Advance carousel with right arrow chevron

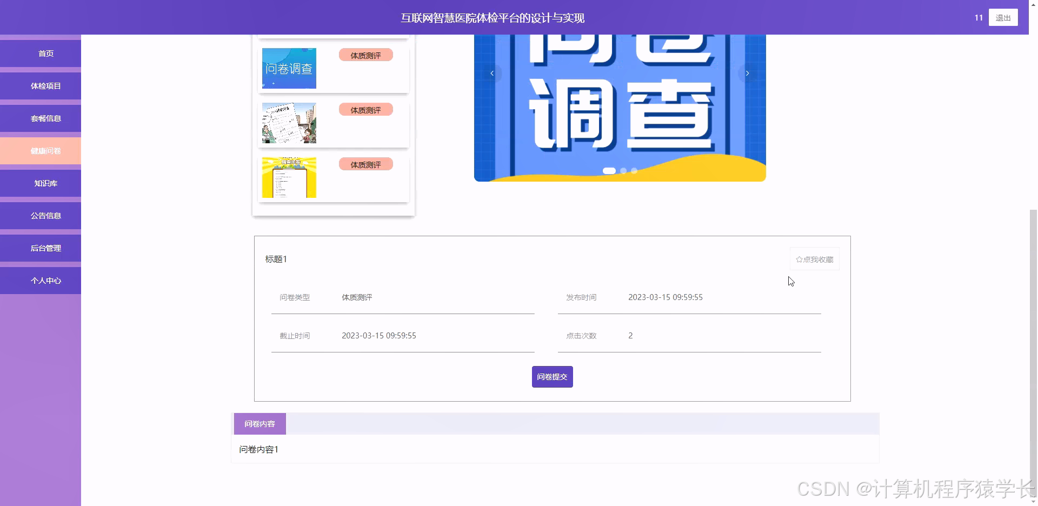[x=747, y=73]
